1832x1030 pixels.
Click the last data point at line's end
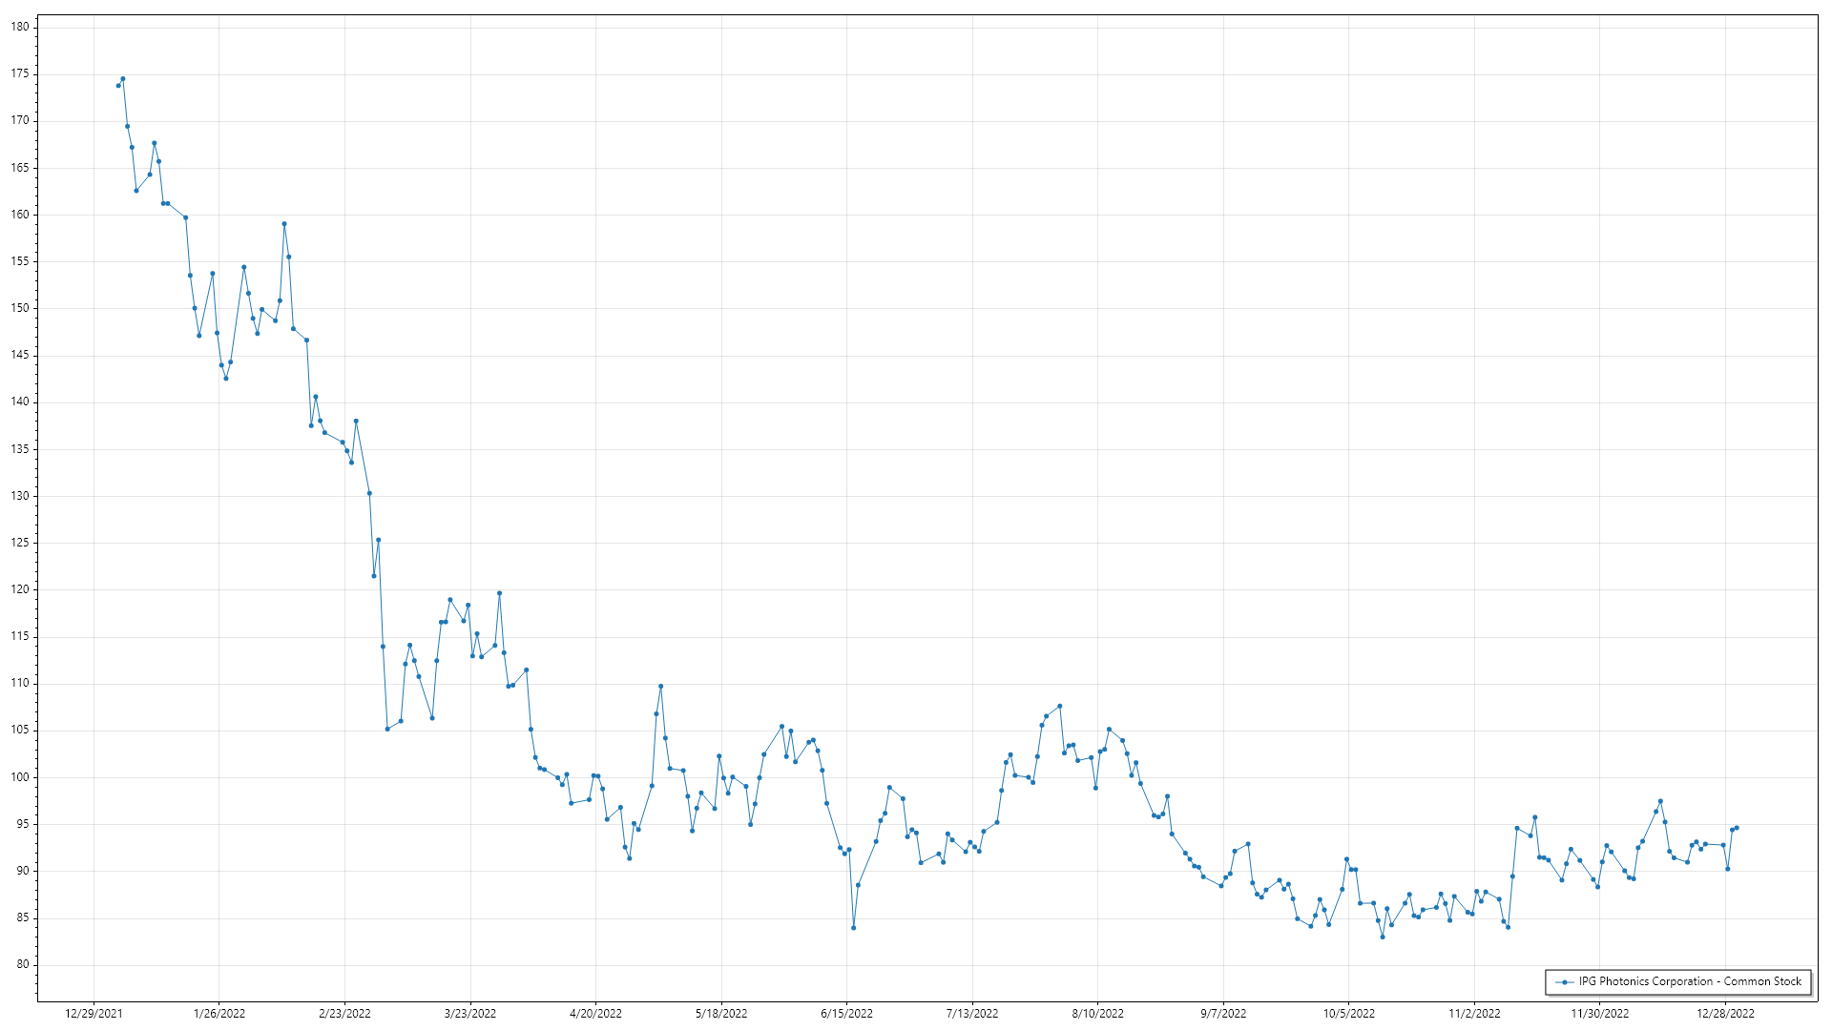[1737, 828]
